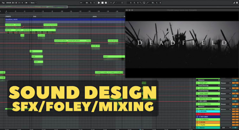Click the BREATH audio clip in arrangement

[10, 30]
